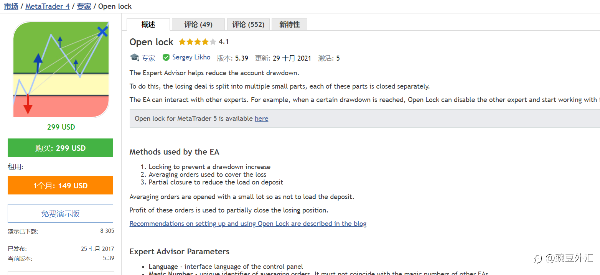
Task: Download the 免费演示版 free demo
Action: coord(60,214)
